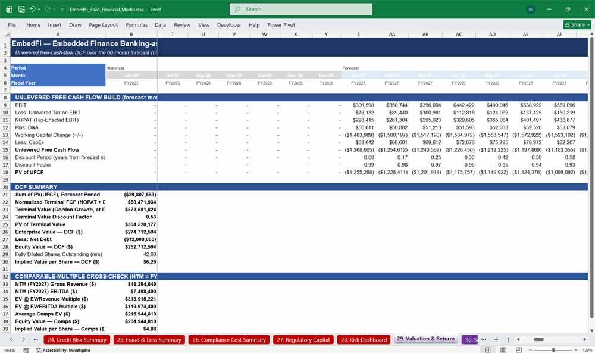This screenshot has width=595, height=353.
Task: Click the Average Comps EV value $216,944,810
Action: (131, 314)
